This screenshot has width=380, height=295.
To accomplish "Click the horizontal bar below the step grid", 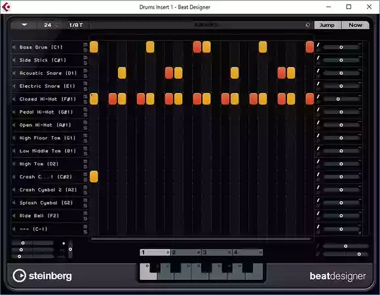I will coord(201,239).
